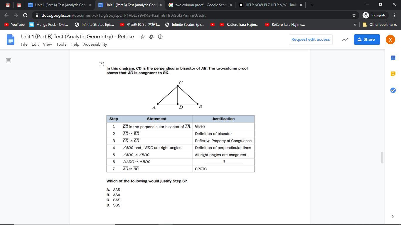Reload the current page
This screenshot has height=225, width=401.
25,15
